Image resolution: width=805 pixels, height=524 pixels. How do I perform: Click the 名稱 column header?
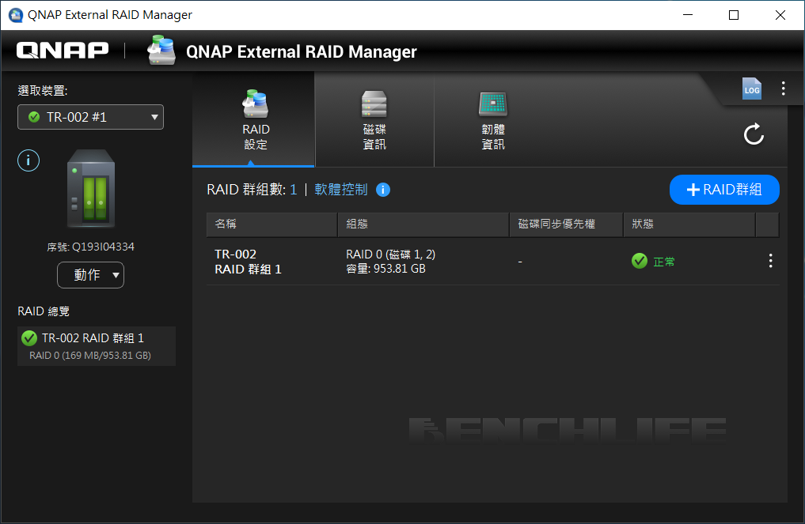click(271, 224)
